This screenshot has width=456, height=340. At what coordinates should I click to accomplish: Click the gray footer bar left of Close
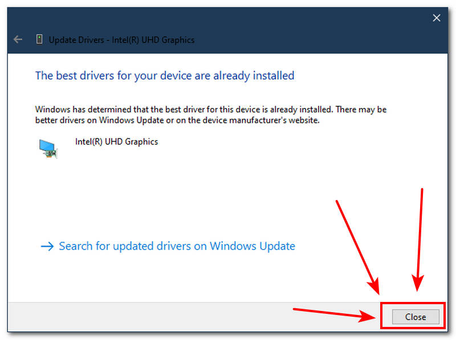tap(171, 317)
